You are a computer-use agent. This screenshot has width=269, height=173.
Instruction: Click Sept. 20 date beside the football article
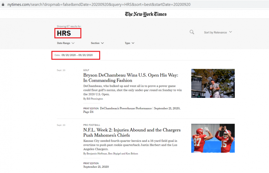click(x=61, y=125)
